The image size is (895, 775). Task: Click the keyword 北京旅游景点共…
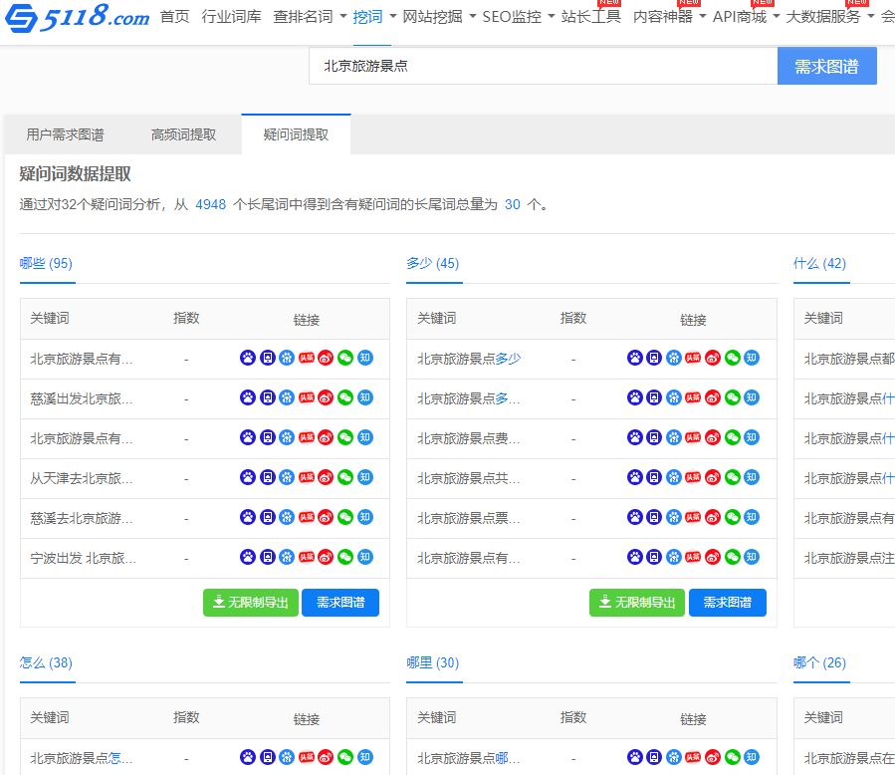(469, 478)
